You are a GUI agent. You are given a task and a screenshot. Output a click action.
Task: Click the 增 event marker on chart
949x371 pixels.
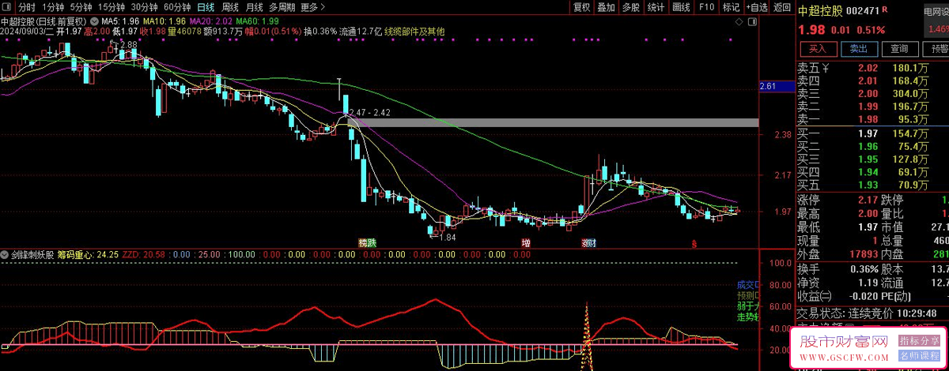click(525, 243)
